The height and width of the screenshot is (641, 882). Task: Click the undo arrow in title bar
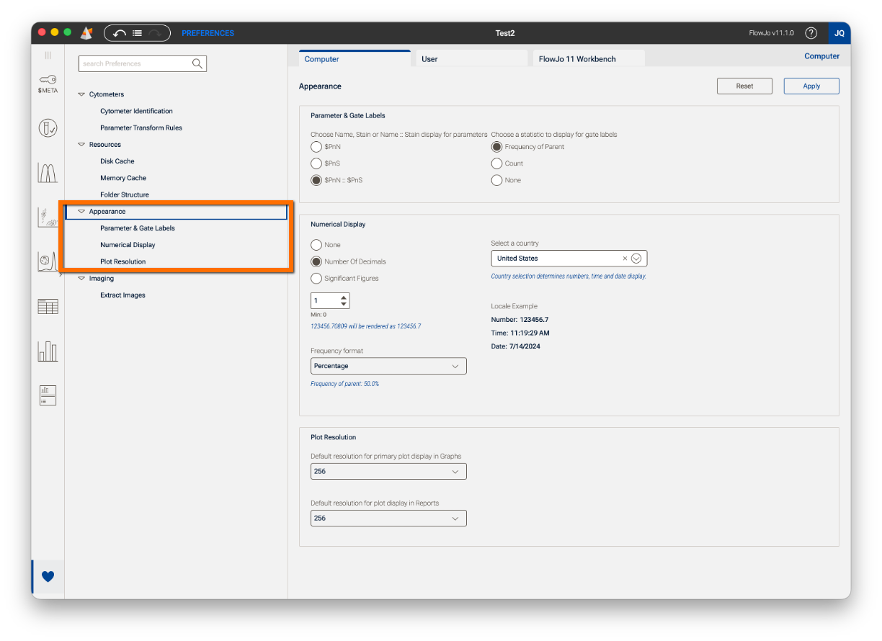click(x=120, y=33)
